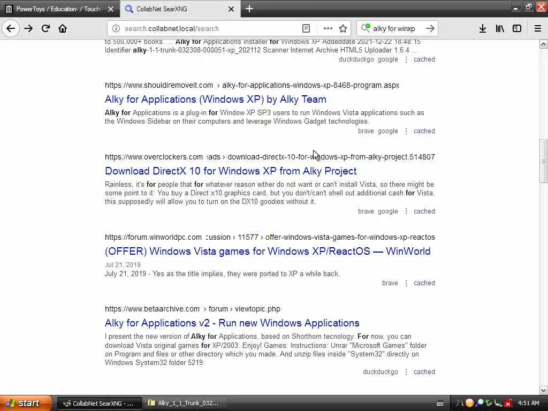Open cached copy of Internet Archive result
548x411 pixels.
pyautogui.click(x=424, y=59)
